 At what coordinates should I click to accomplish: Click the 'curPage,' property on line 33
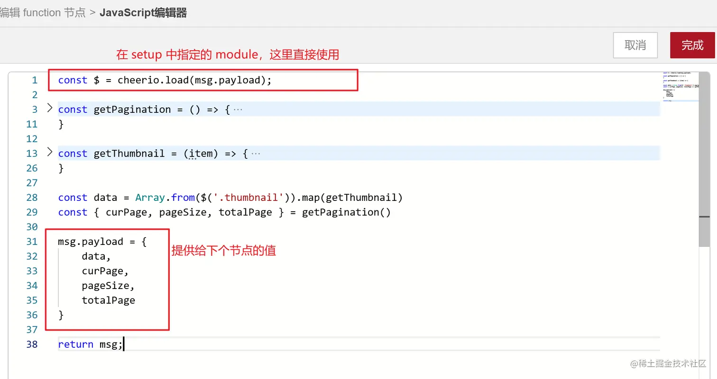[x=105, y=271]
